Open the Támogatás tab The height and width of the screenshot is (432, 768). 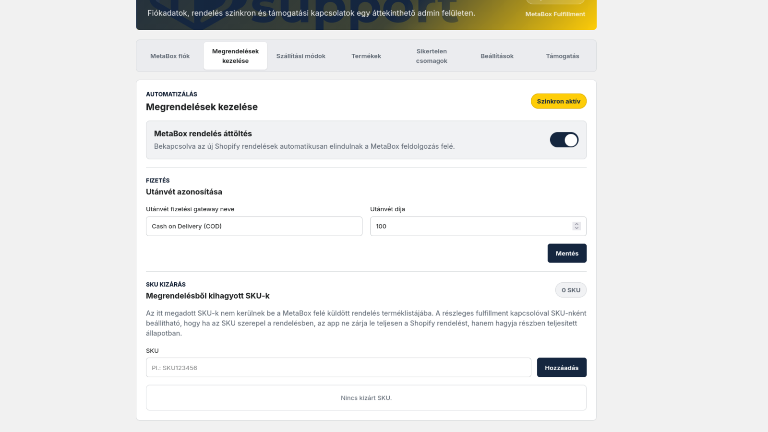tap(563, 56)
